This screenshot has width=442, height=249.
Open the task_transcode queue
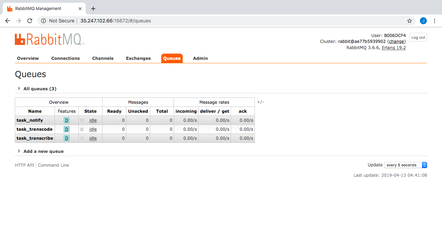pos(35,129)
